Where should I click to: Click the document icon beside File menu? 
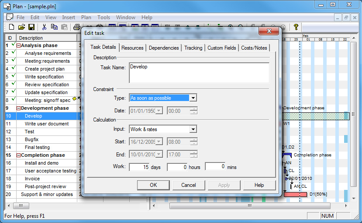tap(10, 17)
